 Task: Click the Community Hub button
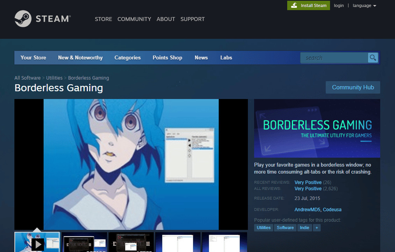(353, 87)
